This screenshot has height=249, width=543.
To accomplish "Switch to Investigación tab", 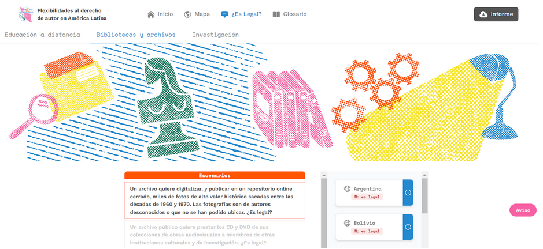I will point(215,35).
